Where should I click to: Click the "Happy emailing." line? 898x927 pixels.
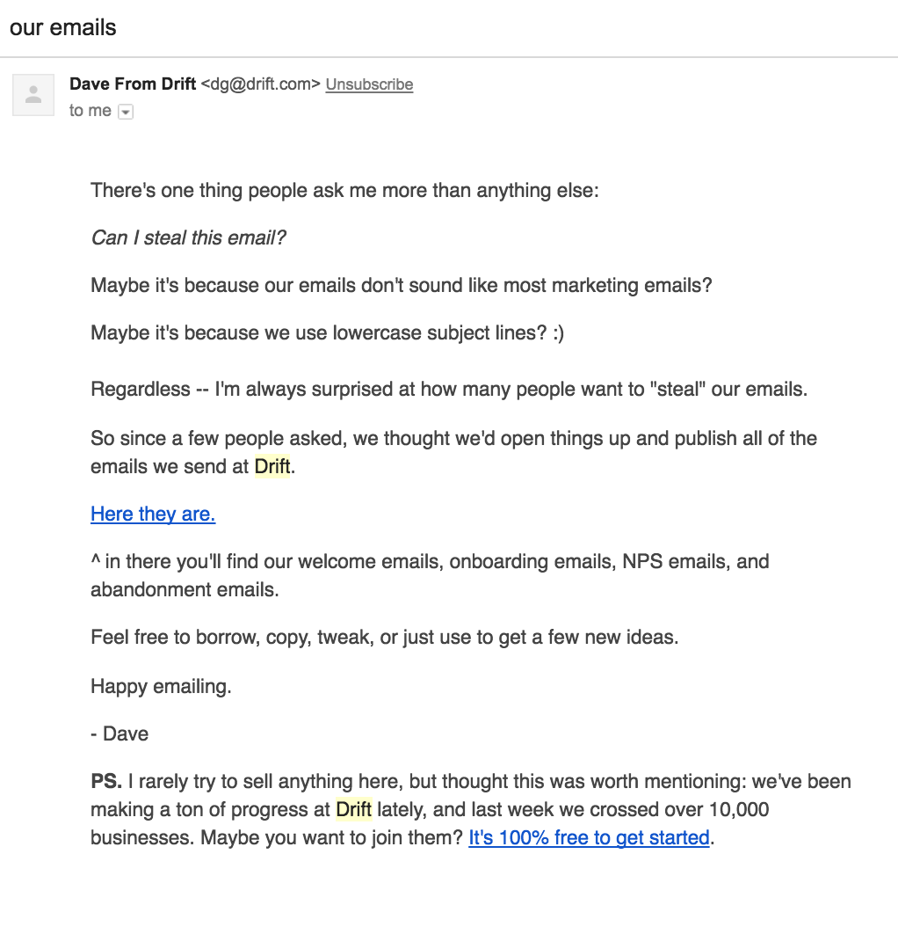[161, 686]
